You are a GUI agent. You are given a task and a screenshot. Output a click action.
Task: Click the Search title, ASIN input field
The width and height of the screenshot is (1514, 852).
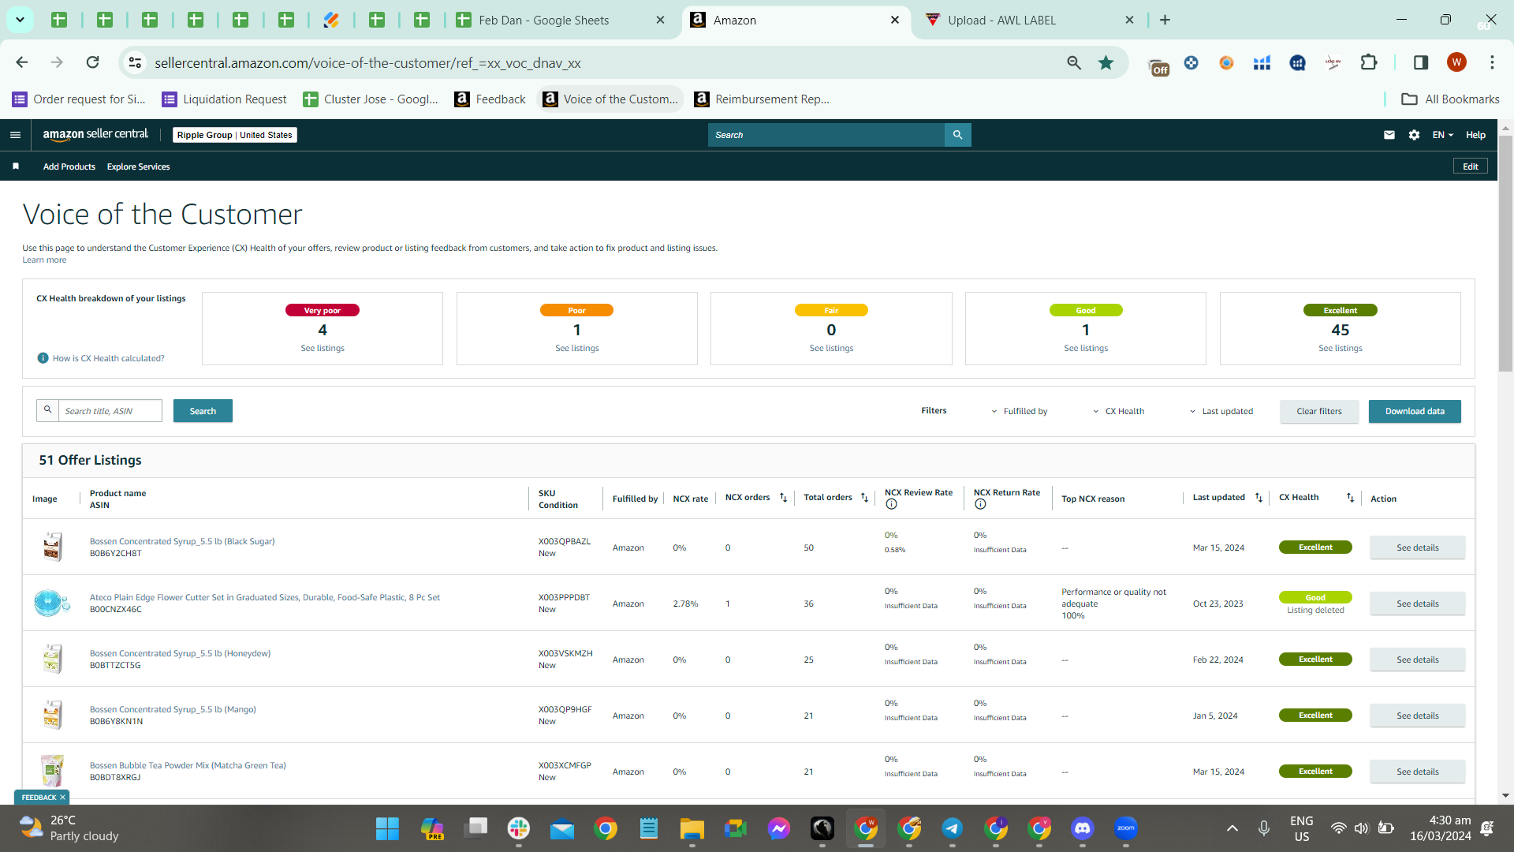point(110,411)
